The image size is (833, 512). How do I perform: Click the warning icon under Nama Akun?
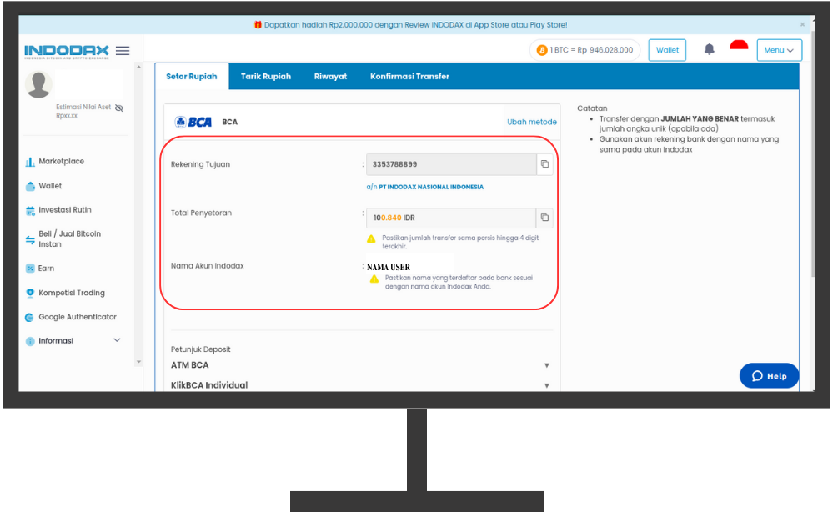click(374, 279)
